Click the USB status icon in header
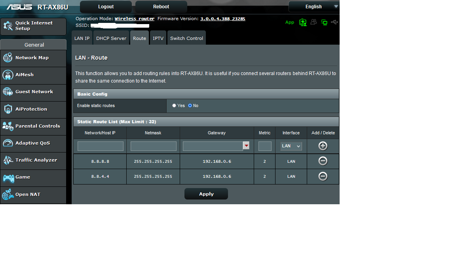Viewport: 456px width, 256px height. pyautogui.click(x=334, y=23)
